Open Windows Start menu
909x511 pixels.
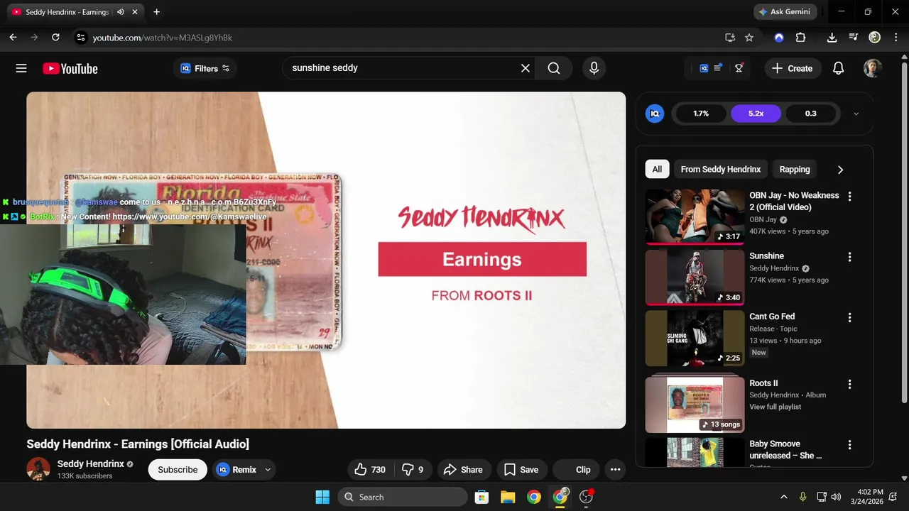click(322, 497)
